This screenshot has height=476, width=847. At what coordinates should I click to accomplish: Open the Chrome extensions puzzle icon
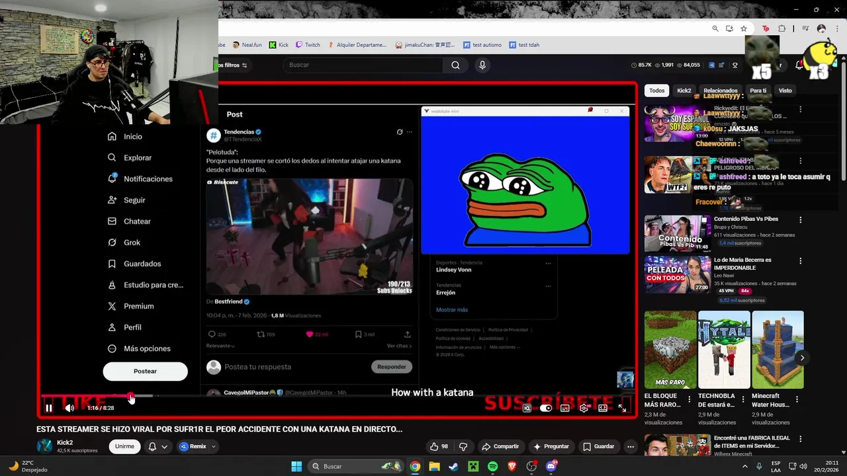point(781,28)
